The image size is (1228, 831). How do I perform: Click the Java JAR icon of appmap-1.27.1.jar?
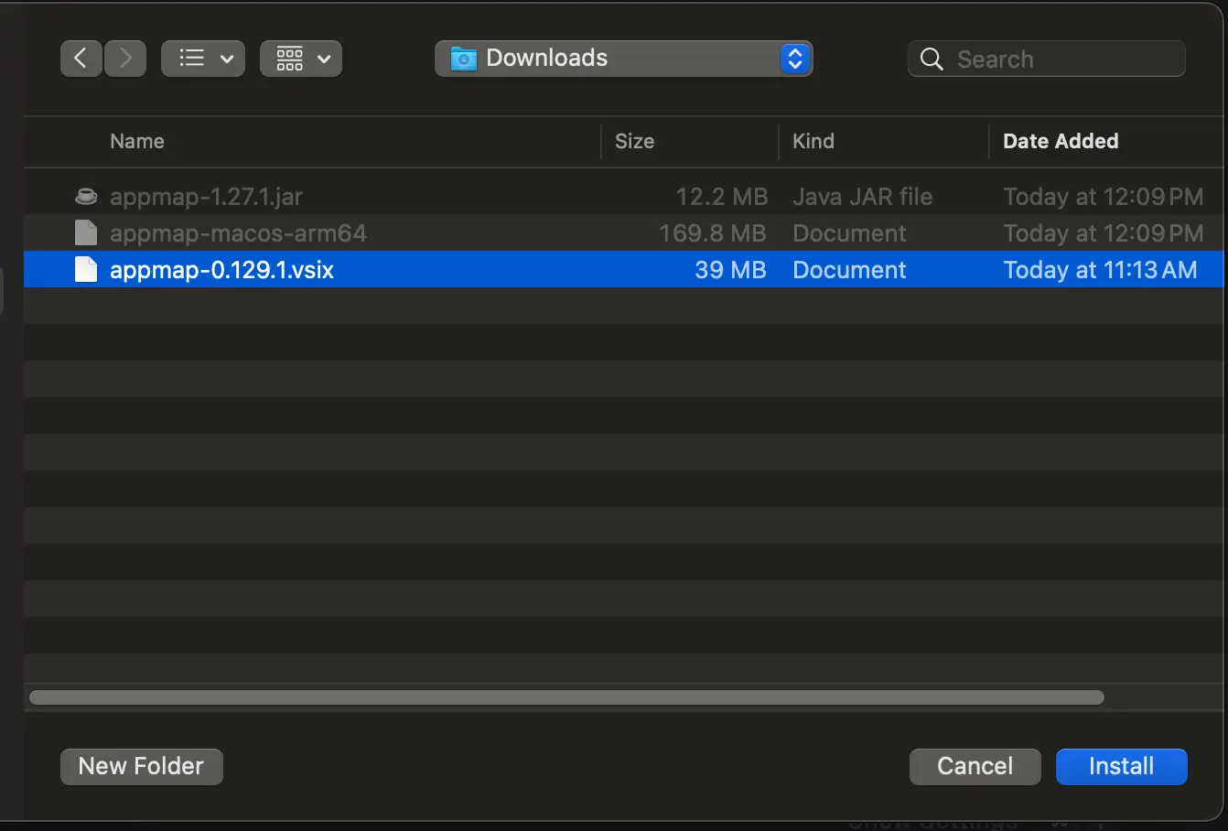pyautogui.click(x=86, y=196)
